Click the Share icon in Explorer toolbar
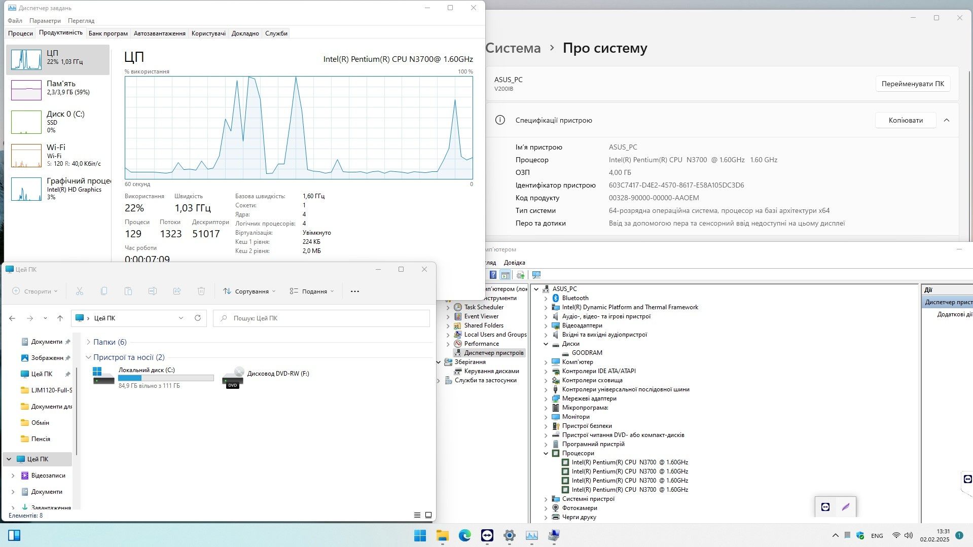 [x=177, y=291]
